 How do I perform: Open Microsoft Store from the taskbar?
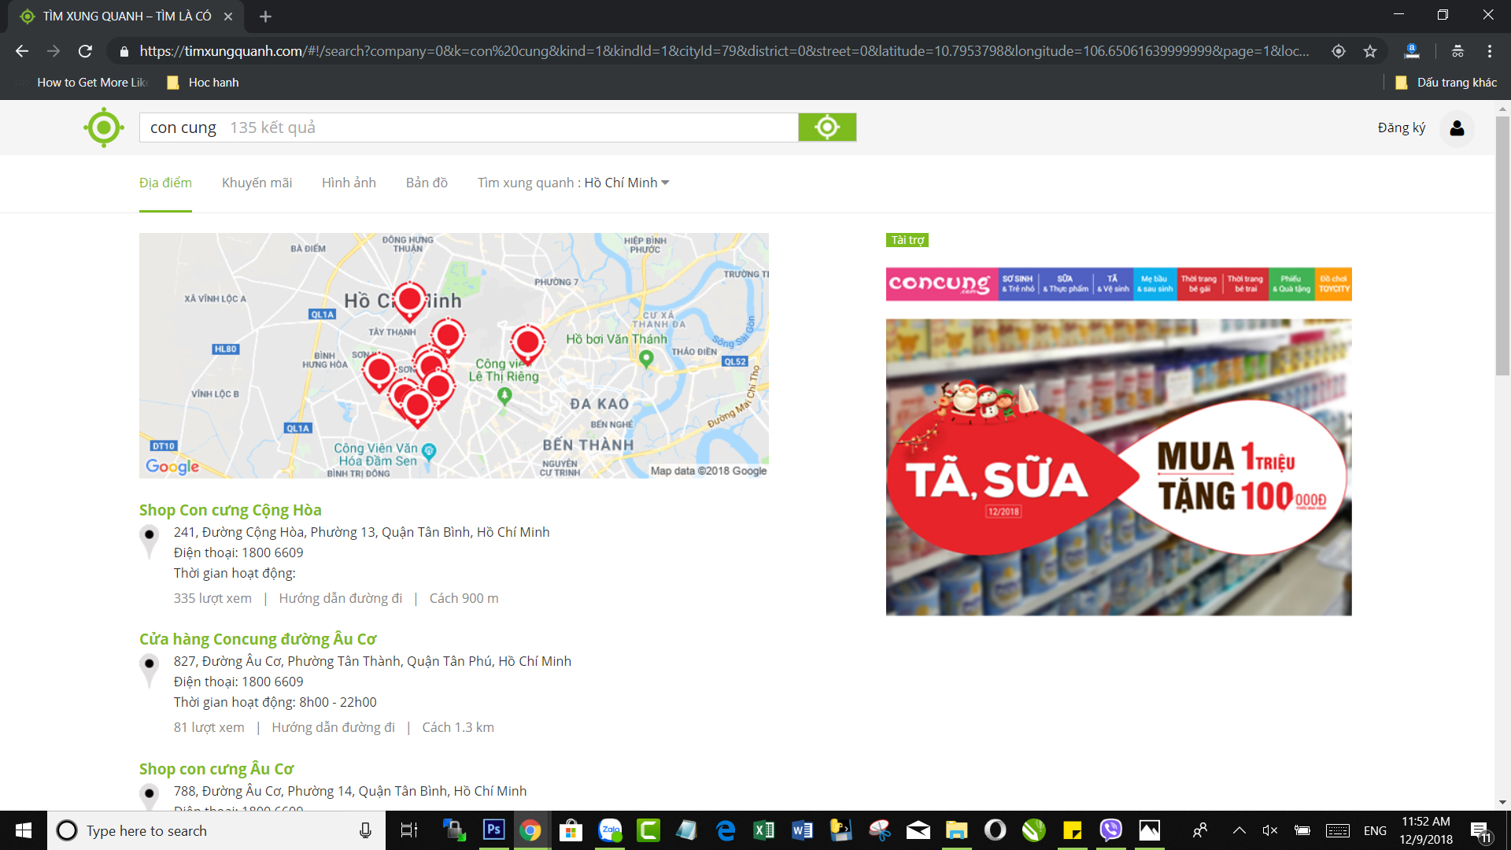click(x=571, y=830)
